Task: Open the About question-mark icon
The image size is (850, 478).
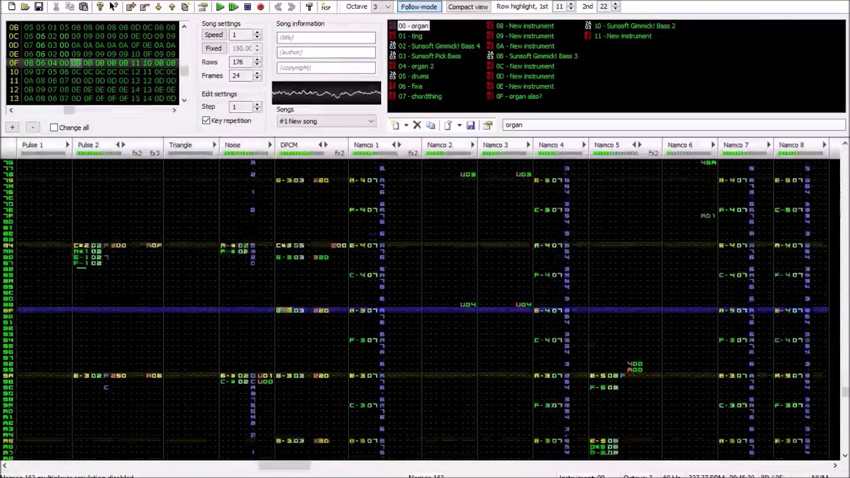Action: pyautogui.click(x=100, y=7)
